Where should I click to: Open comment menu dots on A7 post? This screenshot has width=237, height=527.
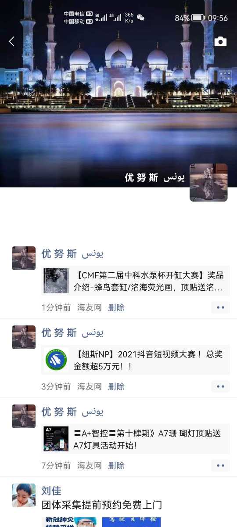point(220,466)
